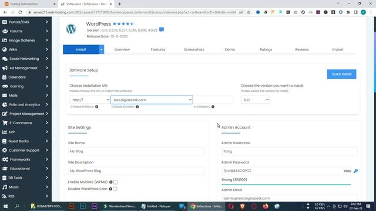
Task: Open Windows Start menu
Action: [5, 206]
